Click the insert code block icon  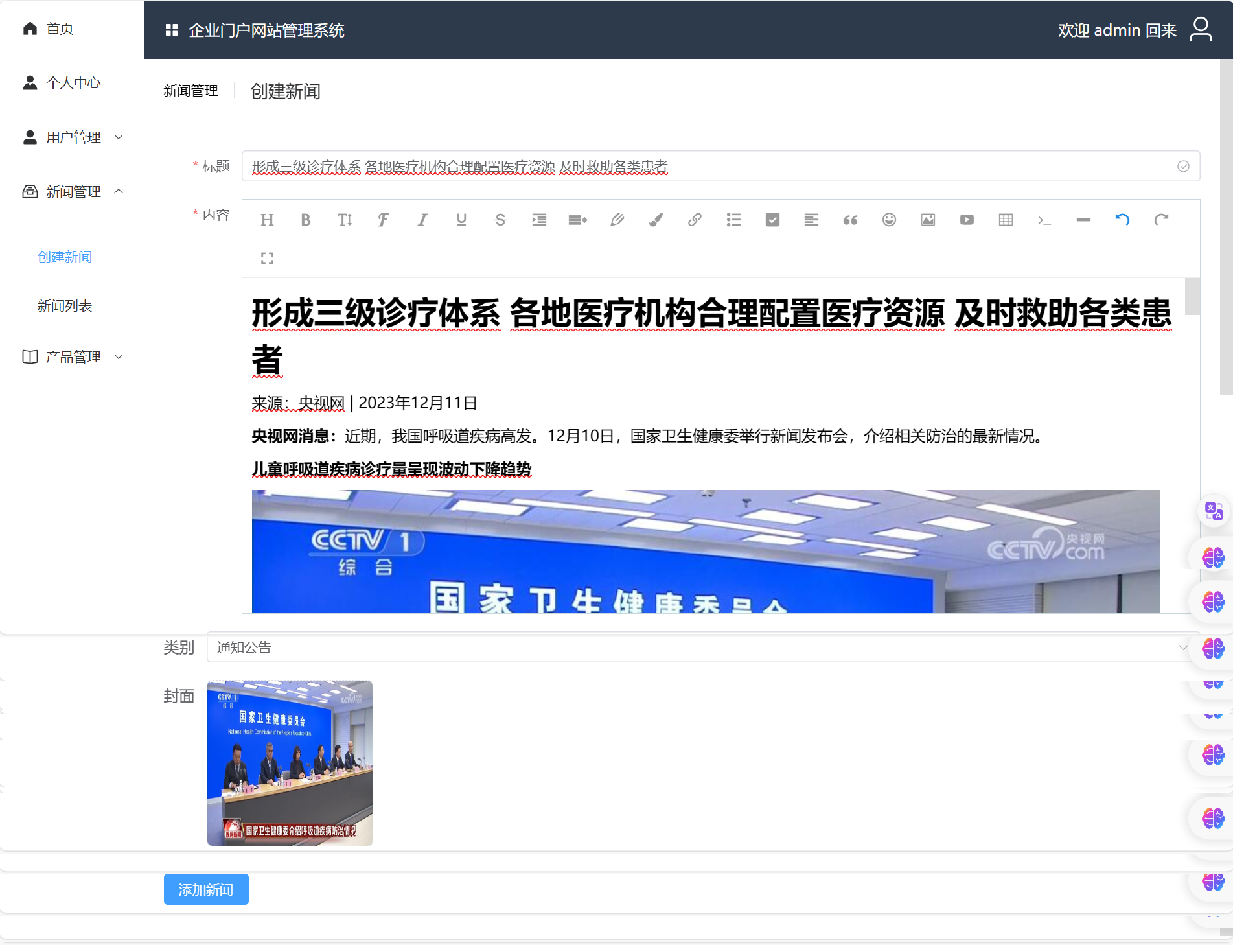tap(1044, 220)
